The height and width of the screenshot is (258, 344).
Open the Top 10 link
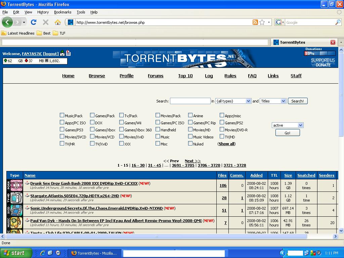[x=185, y=76]
